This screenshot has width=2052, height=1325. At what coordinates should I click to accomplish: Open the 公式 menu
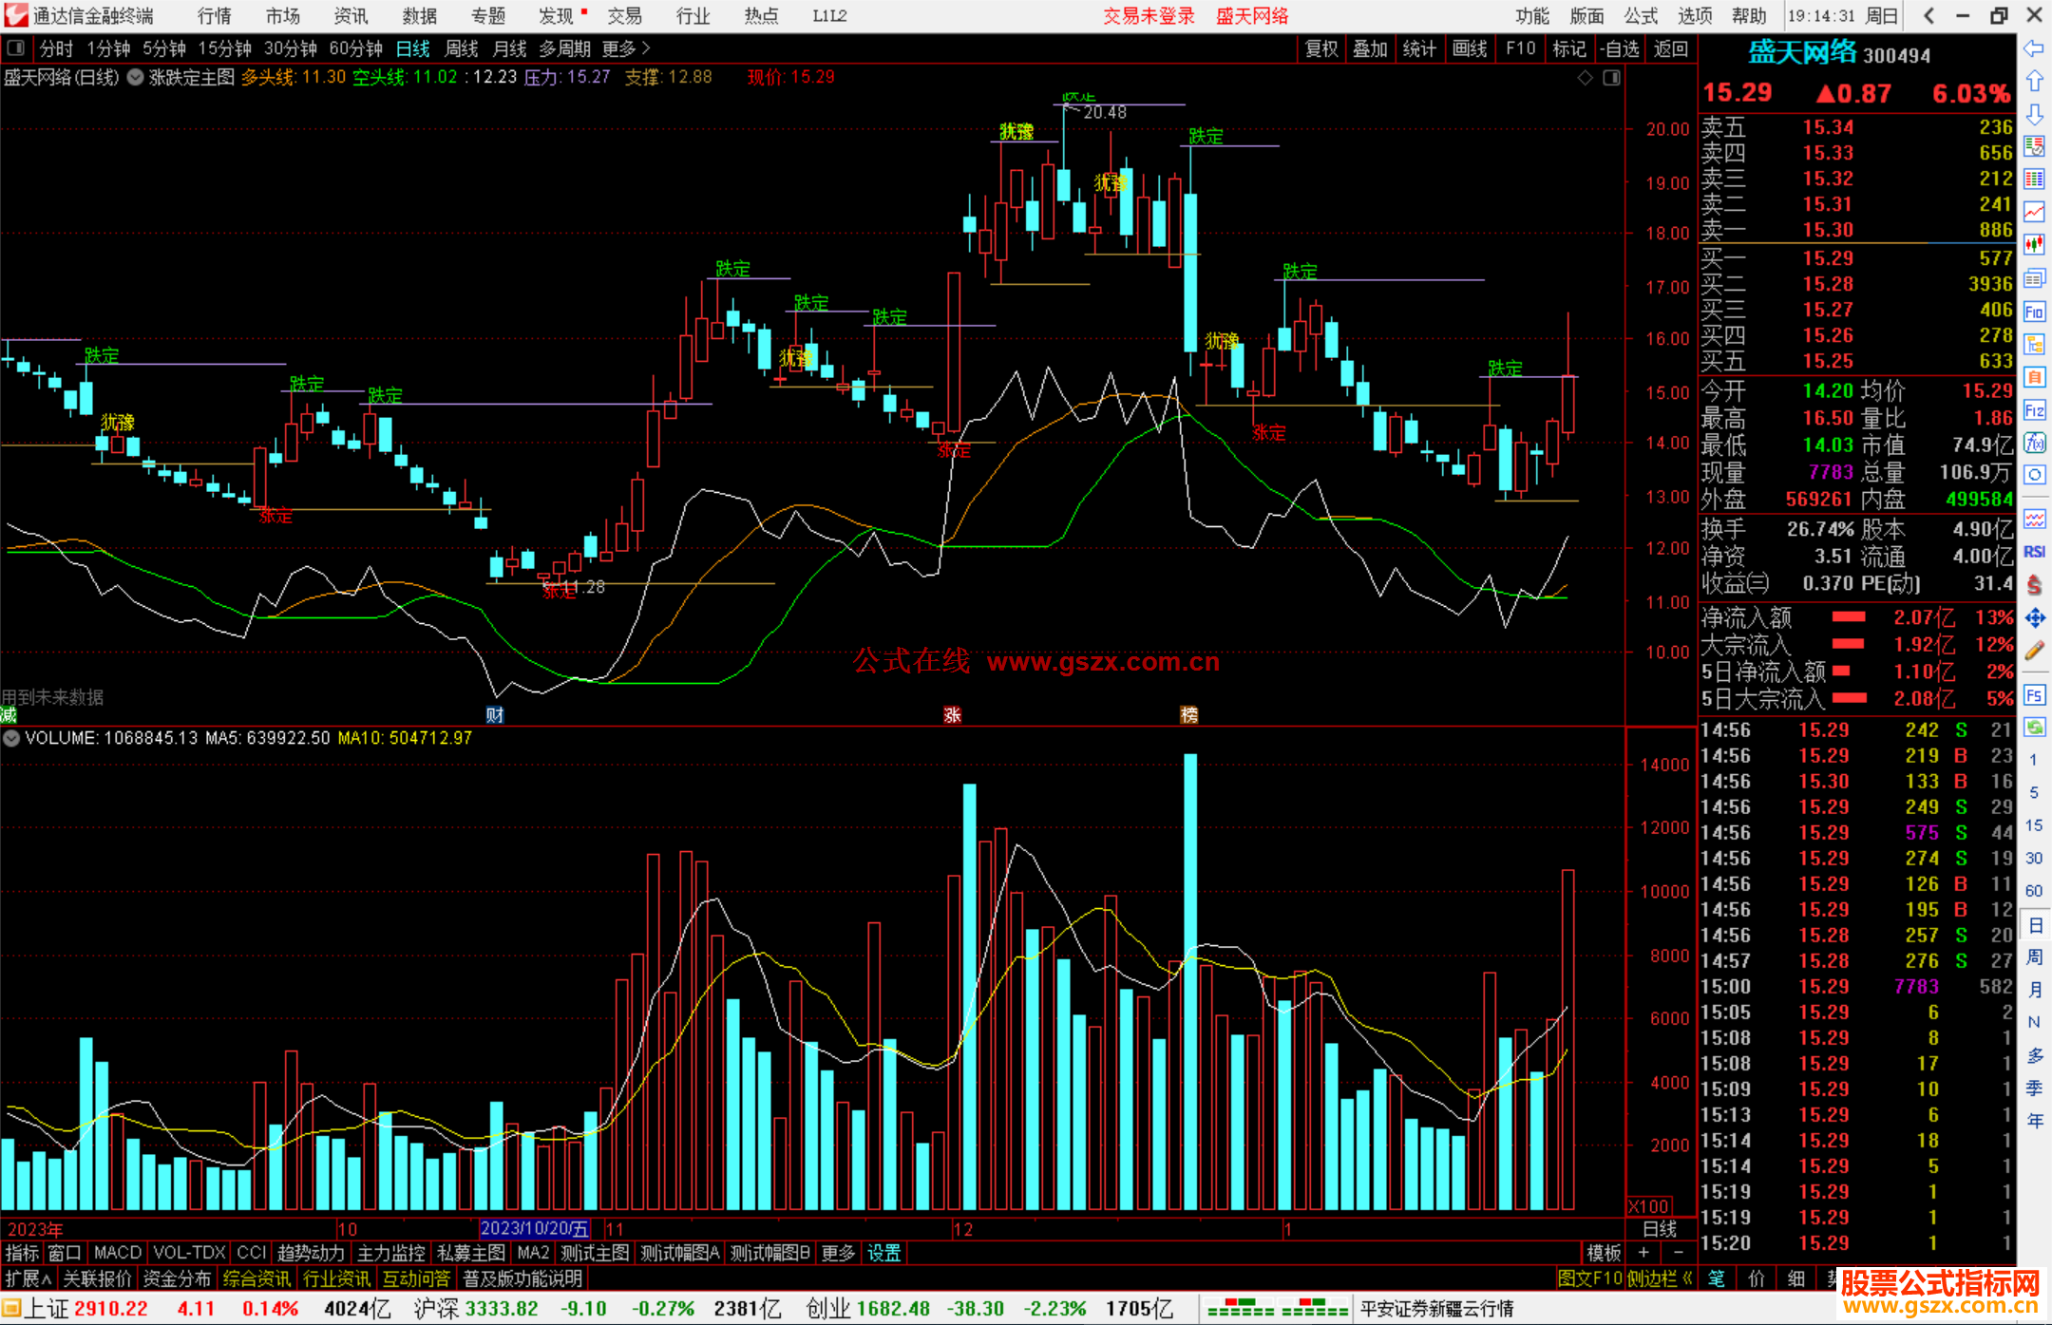click(1641, 15)
